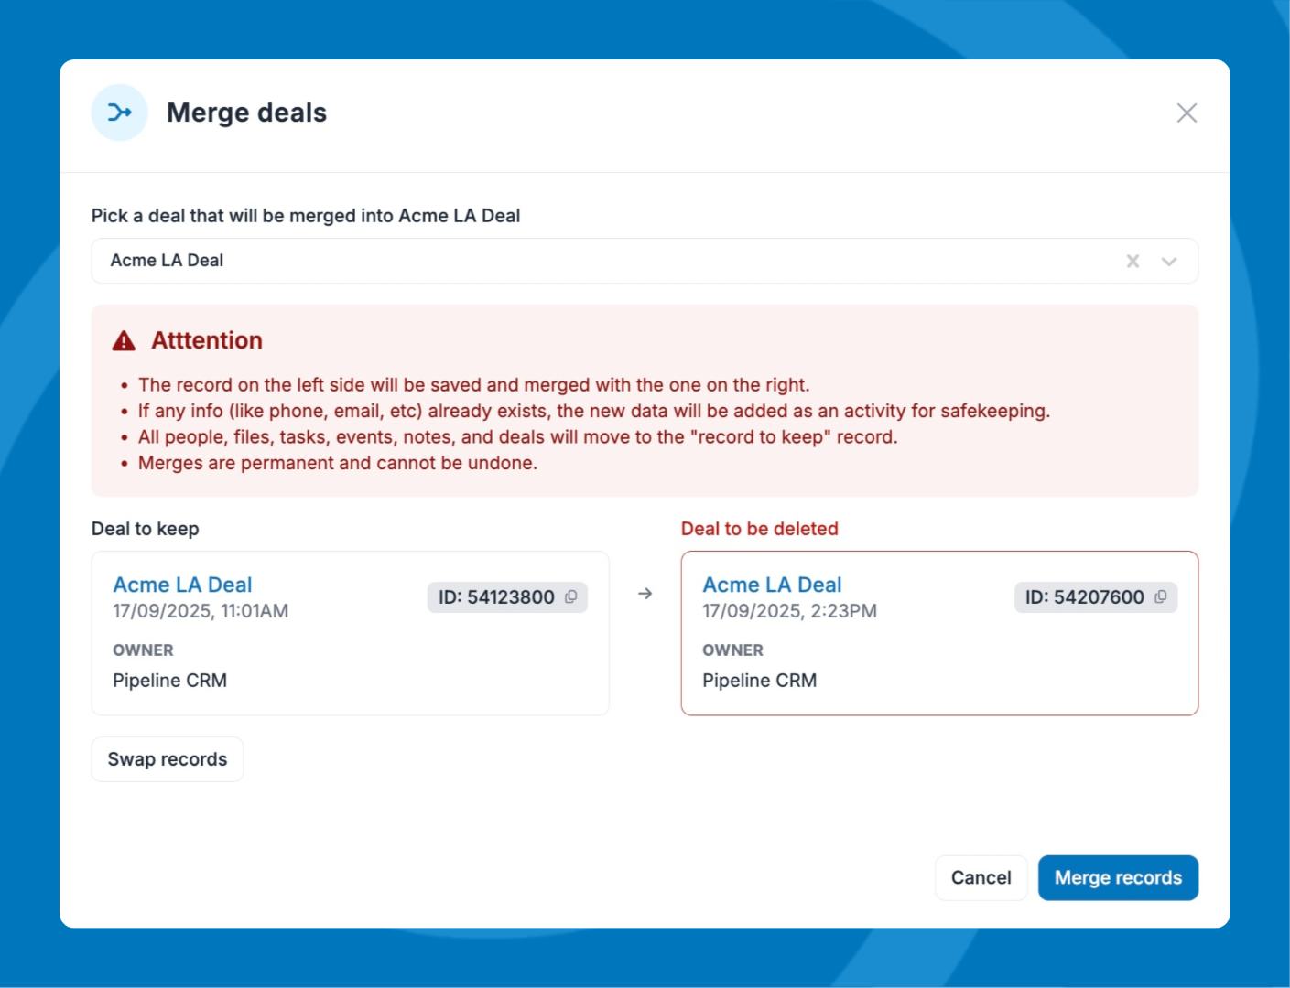Click the red Attention warning triangle icon
The width and height of the screenshot is (1290, 988).
pos(124,341)
